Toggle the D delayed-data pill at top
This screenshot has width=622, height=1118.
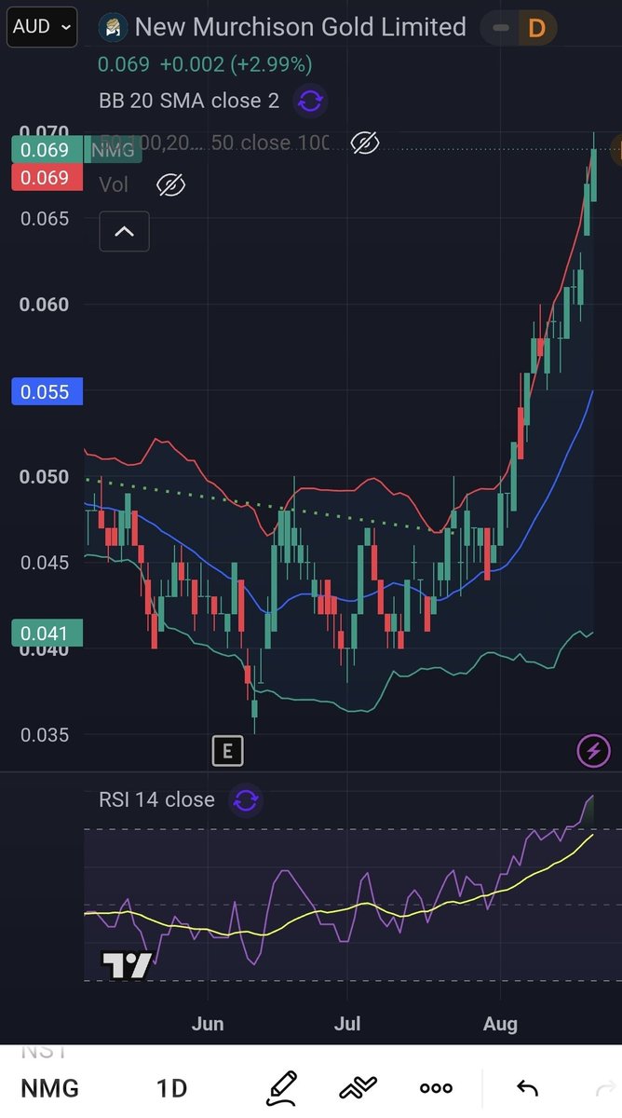pyautogui.click(x=520, y=29)
